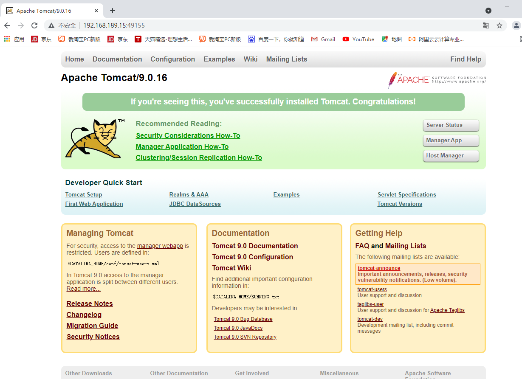The height and width of the screenshot is (379, 522).
Task: Open Home in Tomcat nav bar
Action: [75, 59]
